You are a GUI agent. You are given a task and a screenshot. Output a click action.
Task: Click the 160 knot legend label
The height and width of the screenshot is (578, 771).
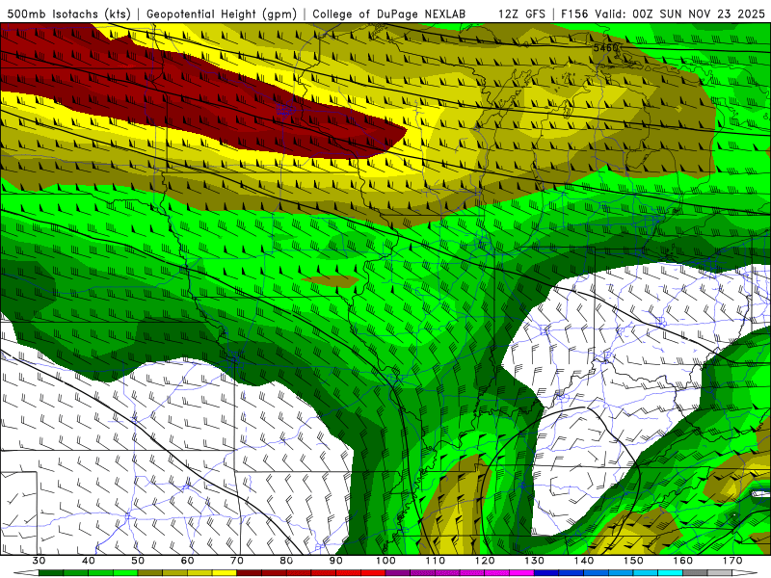click(x=683, y=561)
